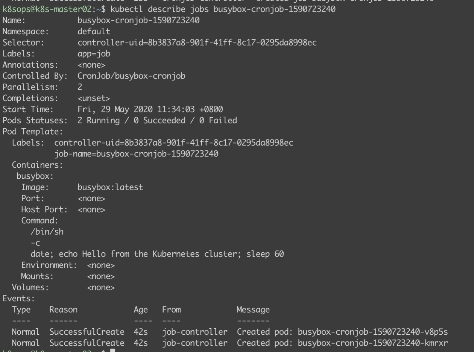The width and height of the screenshot is (474, 352).
Task: Click the app=job label text
Action: [94, 54]
